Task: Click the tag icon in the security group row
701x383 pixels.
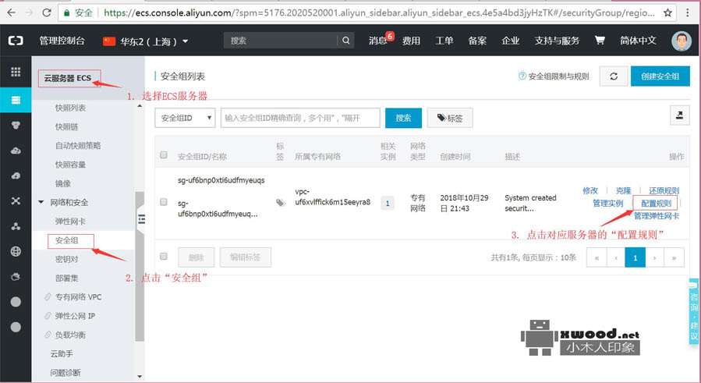Action: tap(280, 203)
